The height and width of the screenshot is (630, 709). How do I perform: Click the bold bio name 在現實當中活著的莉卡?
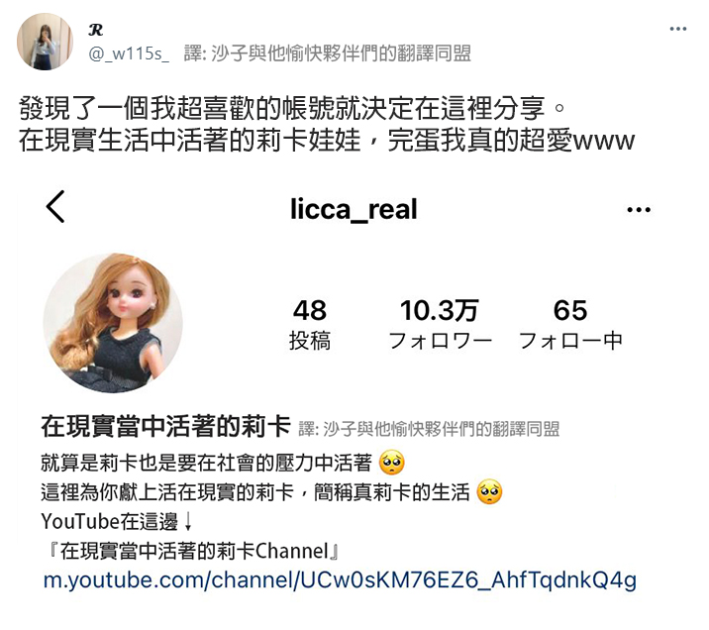[165, 427]
